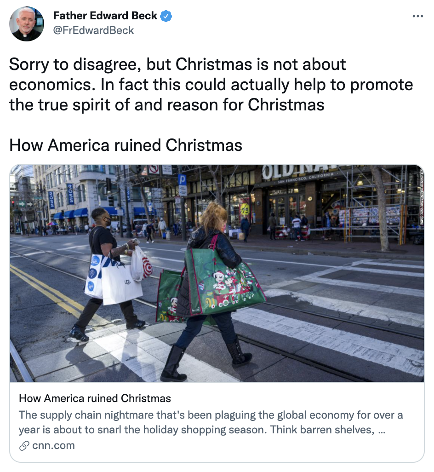Screen dimensions: 434x472
Task: Click the tweet text about Christmas economics
Action: [211, 85]
